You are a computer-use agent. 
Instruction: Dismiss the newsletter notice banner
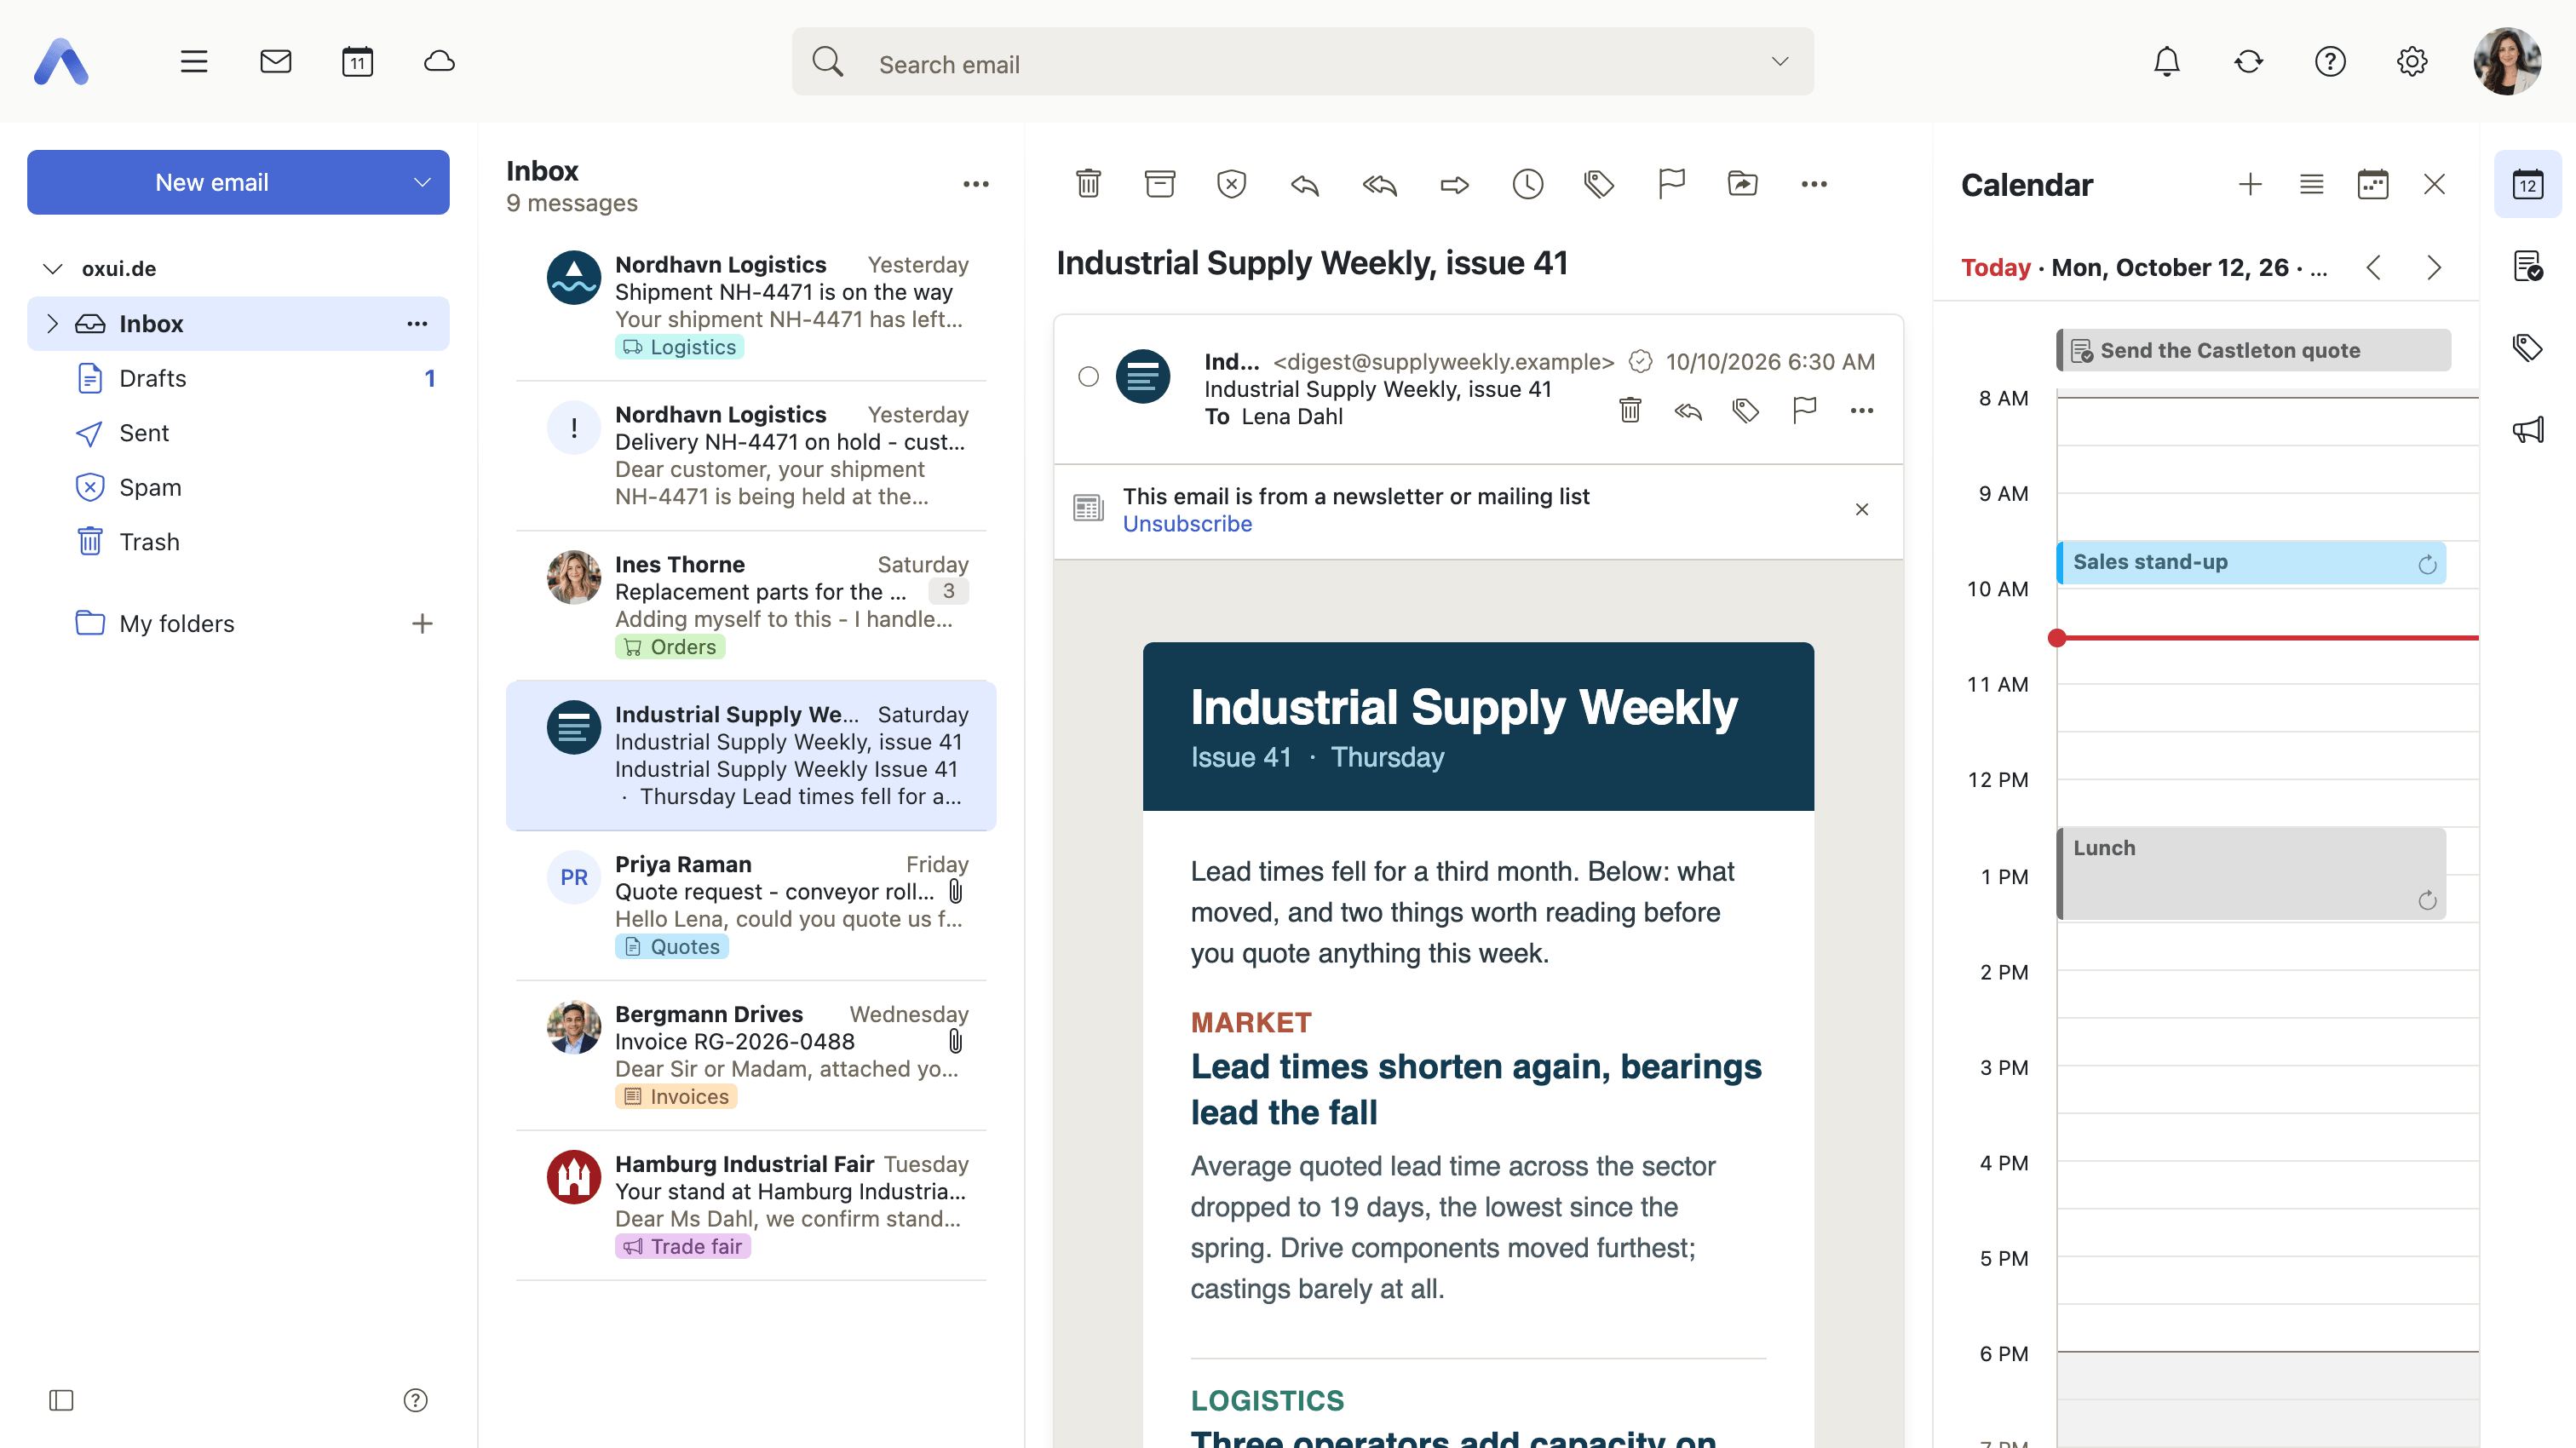1861,510
